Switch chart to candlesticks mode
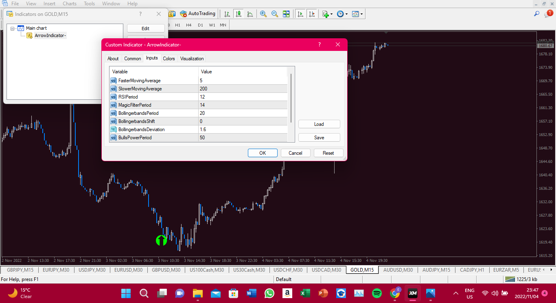556x303 pixels. tap(239, 14)
